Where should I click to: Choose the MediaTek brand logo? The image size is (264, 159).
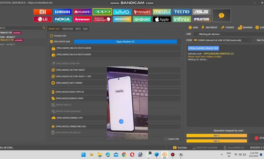pyautogui.click(x=122, y=19)
